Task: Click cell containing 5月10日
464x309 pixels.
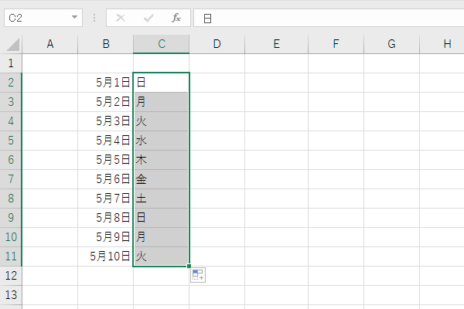Action: coord(106,256)
